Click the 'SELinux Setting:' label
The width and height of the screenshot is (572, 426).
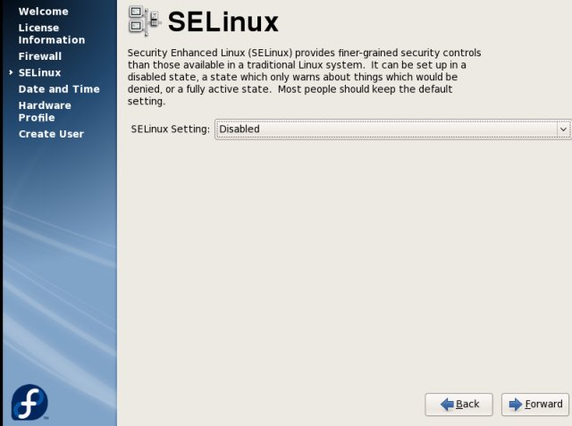point(171,129)
